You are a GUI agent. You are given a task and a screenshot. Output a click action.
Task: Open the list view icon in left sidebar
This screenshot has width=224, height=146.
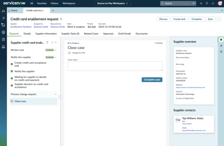tap(3, 18)
